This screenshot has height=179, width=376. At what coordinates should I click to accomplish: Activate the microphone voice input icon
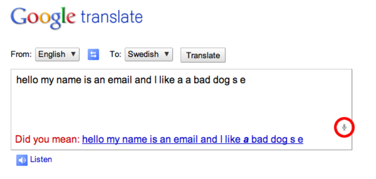point(344,127)
